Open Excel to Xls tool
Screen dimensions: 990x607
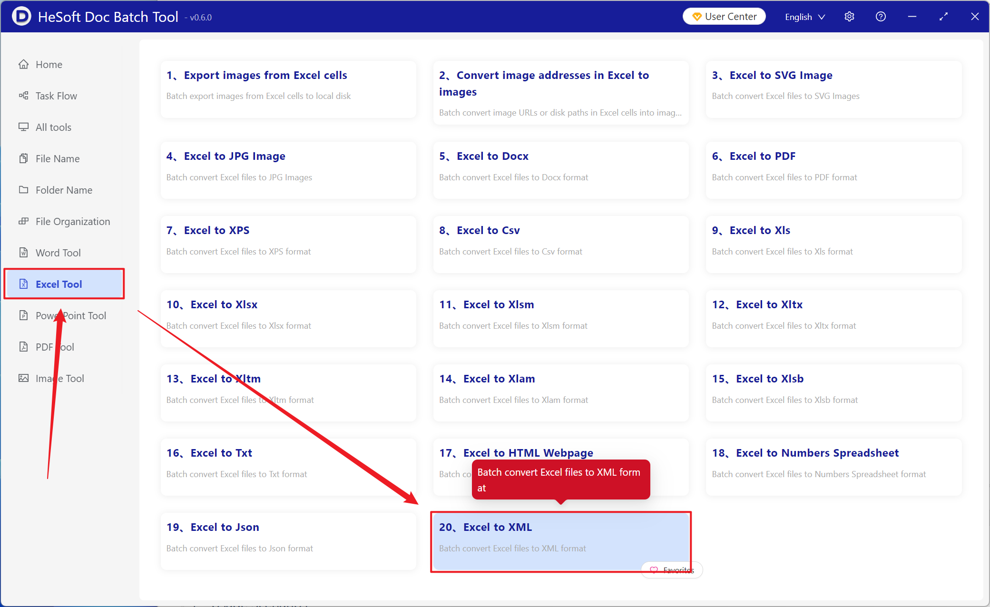(833, 244)
